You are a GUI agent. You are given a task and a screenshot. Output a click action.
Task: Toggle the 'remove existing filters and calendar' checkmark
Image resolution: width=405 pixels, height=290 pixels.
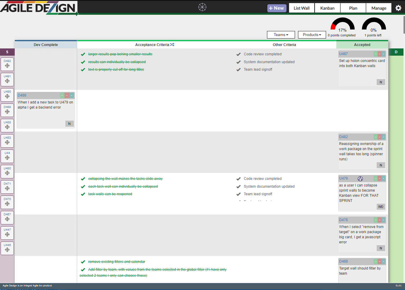click(83, 262)
